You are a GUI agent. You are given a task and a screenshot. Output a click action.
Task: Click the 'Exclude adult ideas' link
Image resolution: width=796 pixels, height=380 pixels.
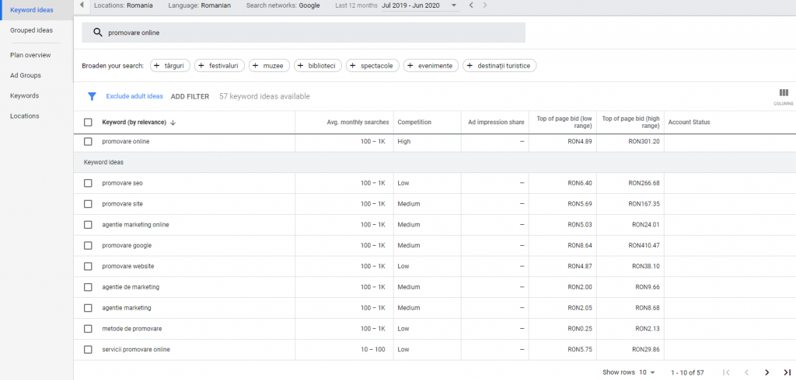[134, 96]
